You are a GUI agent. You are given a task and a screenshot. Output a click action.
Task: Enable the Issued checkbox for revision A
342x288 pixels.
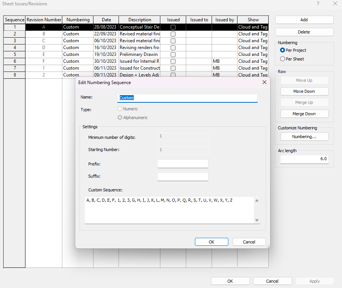173,27
